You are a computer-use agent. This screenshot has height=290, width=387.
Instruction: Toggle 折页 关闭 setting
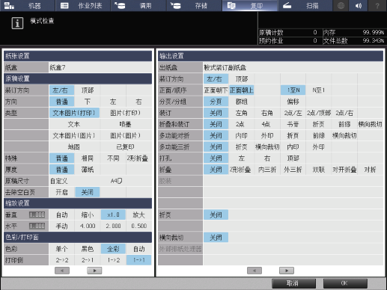[216, 215]
